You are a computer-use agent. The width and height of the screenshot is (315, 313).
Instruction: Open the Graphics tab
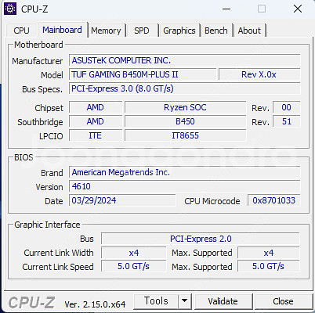click(x=179, y=31)
